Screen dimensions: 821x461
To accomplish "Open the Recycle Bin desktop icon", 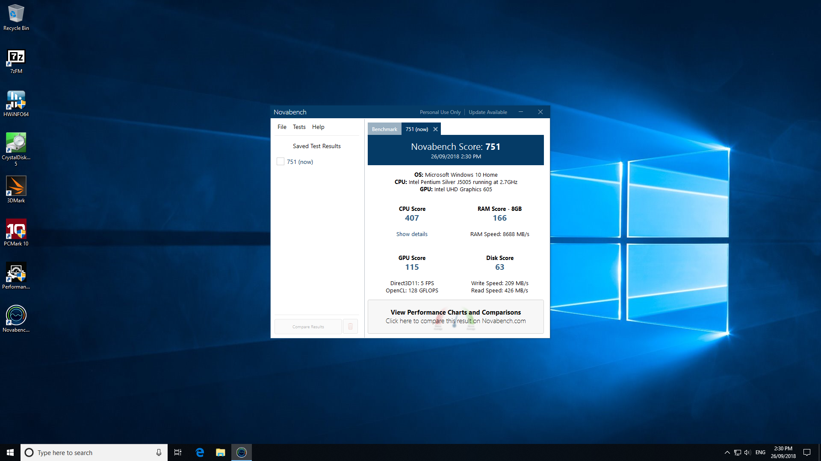I will click(16, 18).
